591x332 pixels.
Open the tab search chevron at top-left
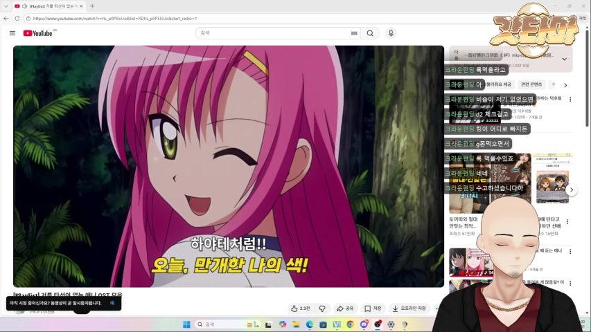6,6
